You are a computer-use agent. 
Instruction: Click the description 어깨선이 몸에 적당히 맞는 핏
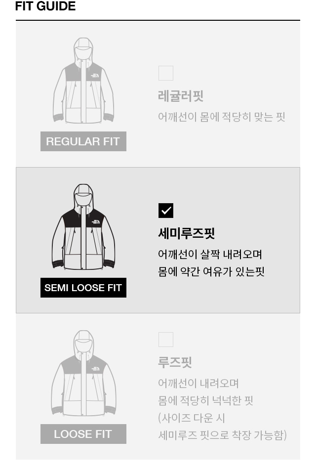click(x=222, y=117)
